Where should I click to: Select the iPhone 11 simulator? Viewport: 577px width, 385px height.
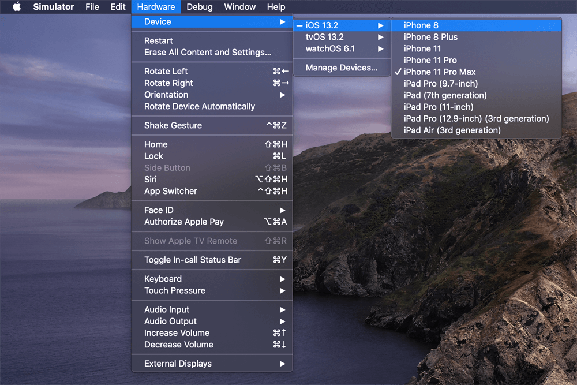click(x=476, y=48)
